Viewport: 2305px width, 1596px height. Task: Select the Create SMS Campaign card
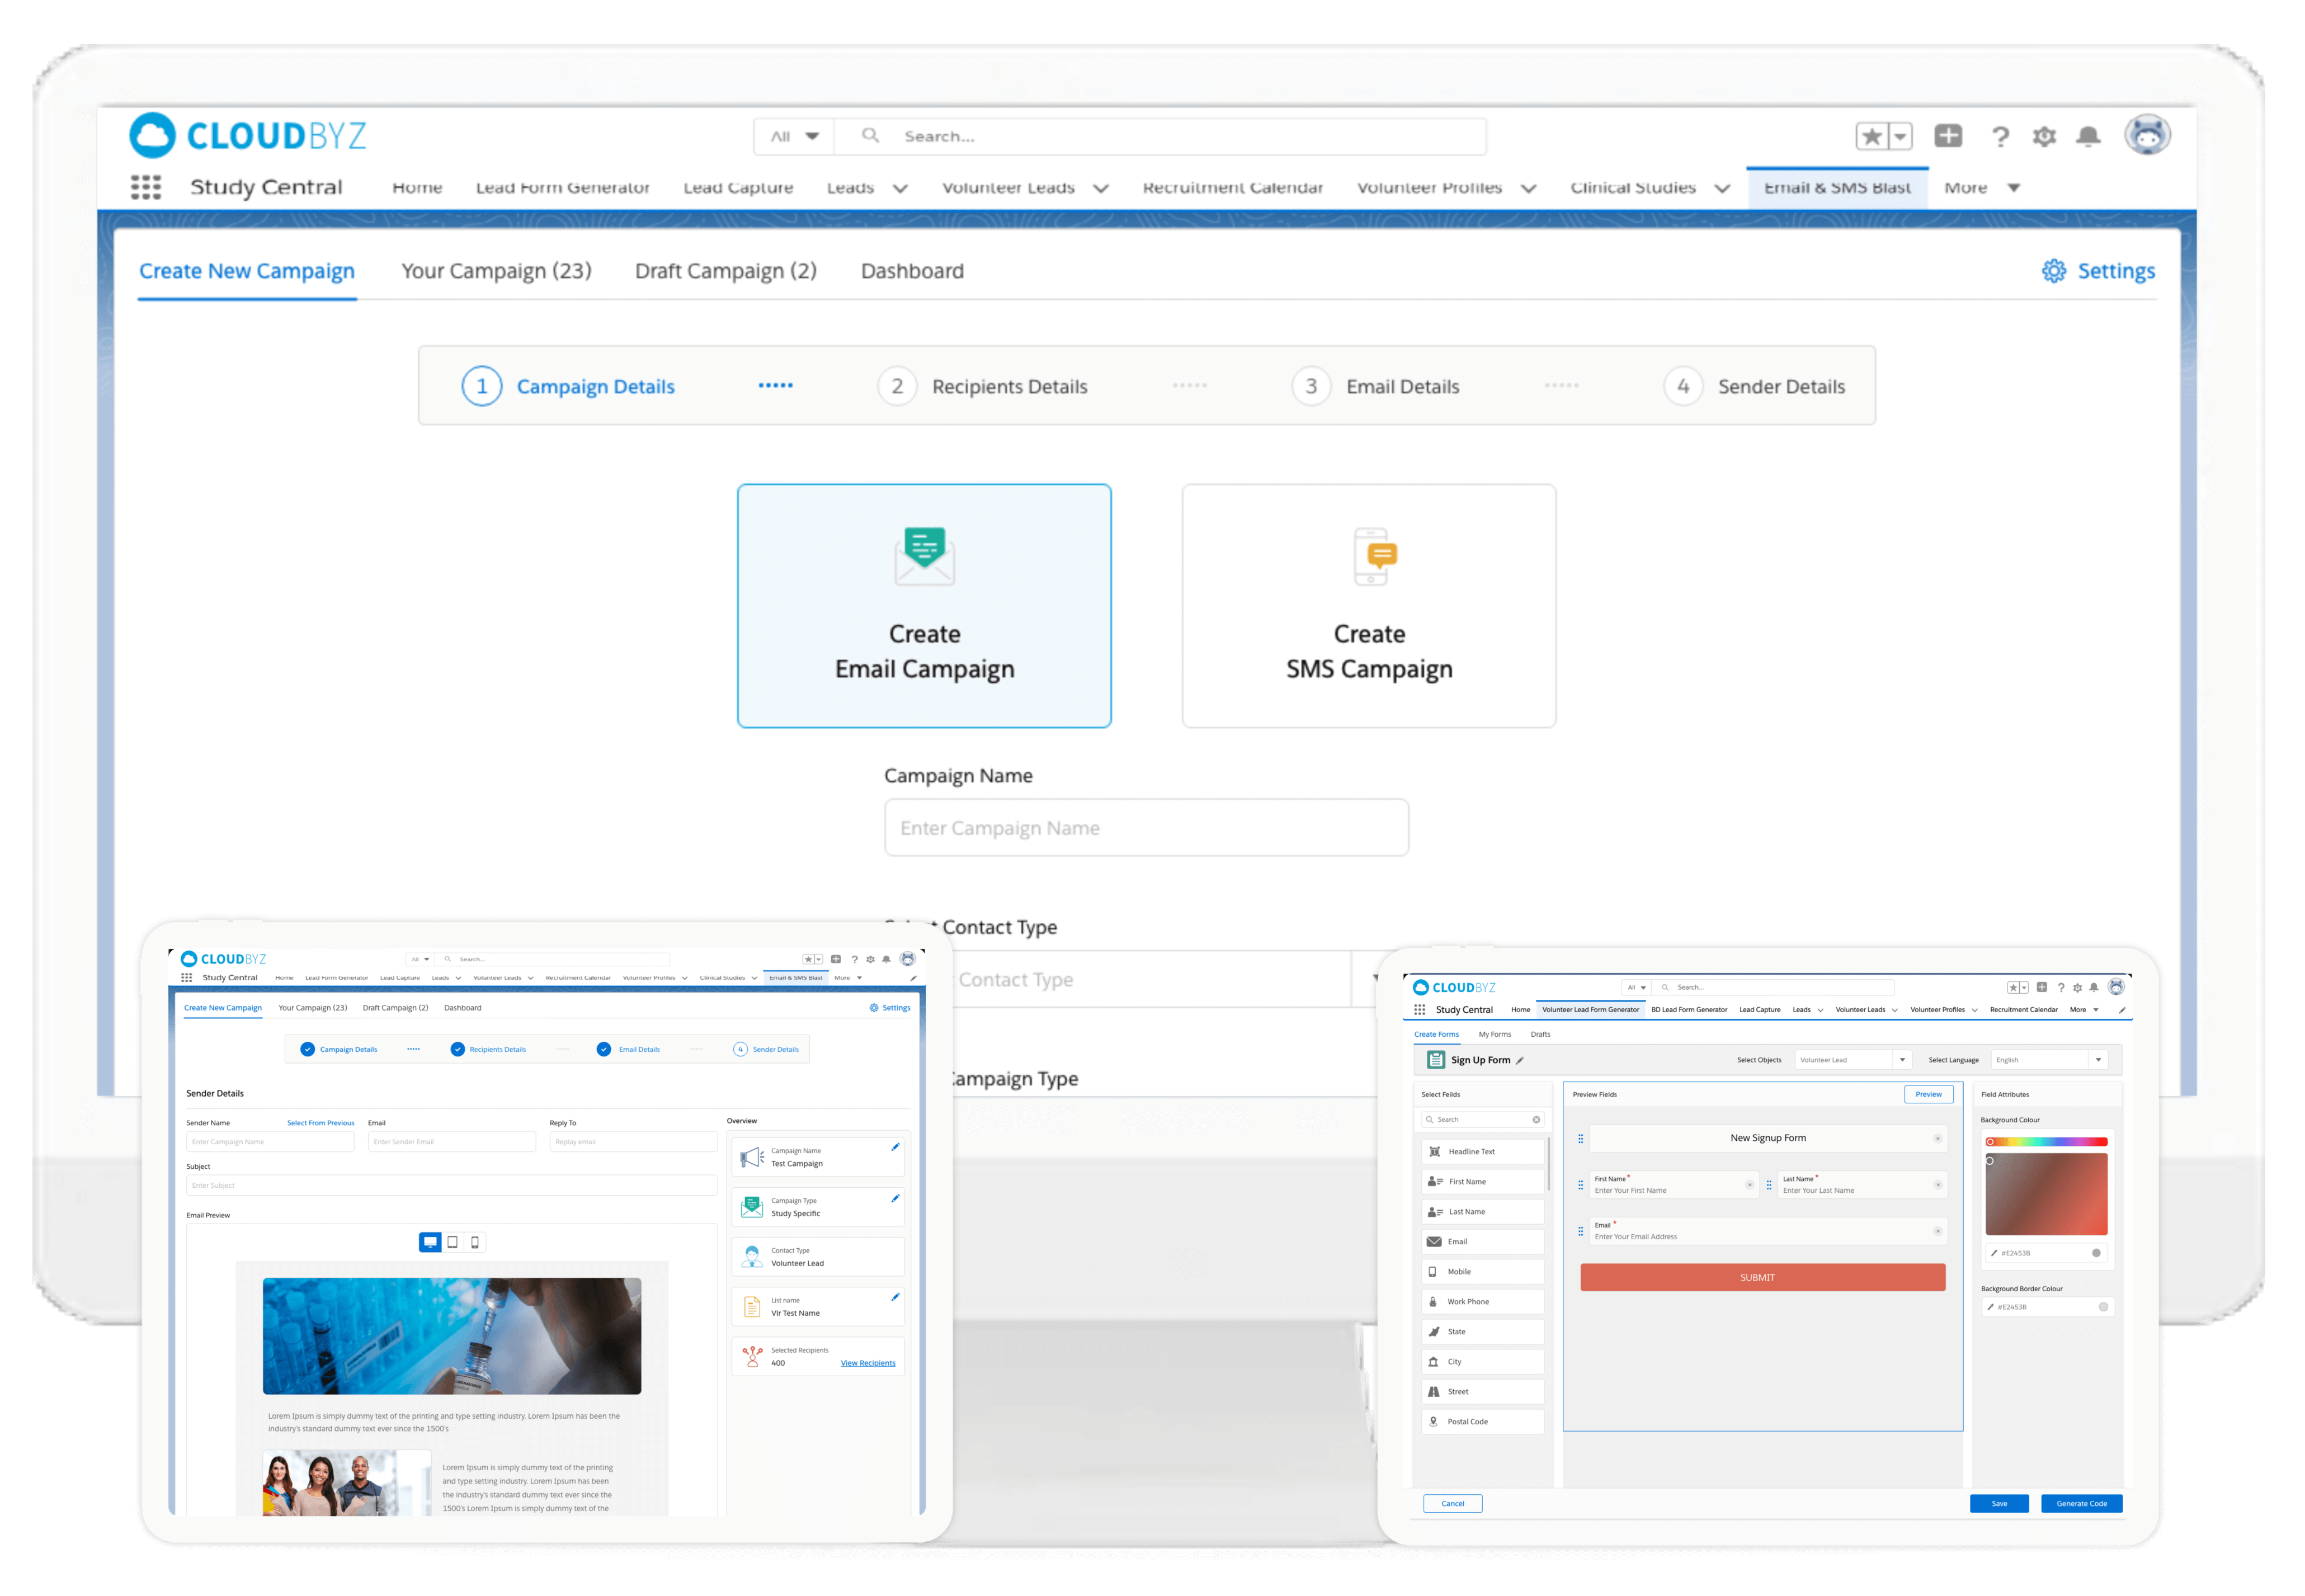point(1368,605)
